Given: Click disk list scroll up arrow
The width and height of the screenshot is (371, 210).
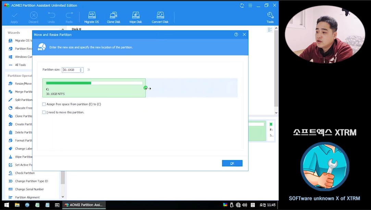Looking at the screenshot, I should pos(276,28).
